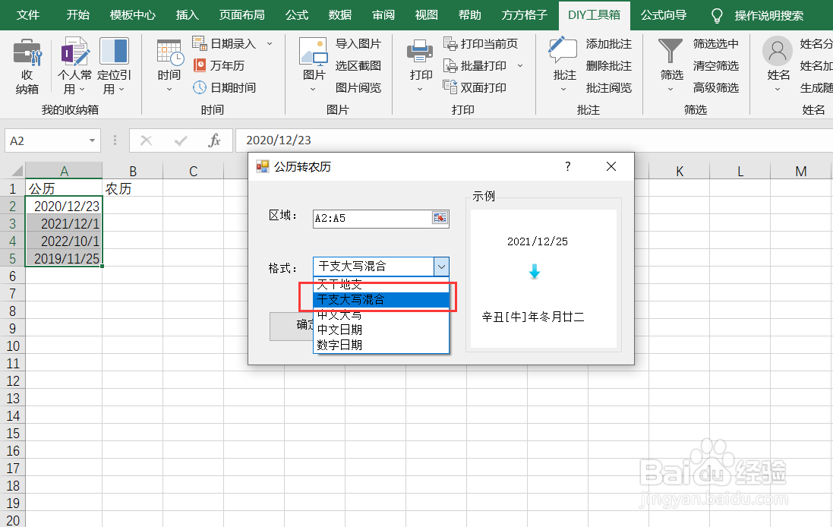
Task: Expand the 个人常用 dropdown chevron
Action: (82, 90)
